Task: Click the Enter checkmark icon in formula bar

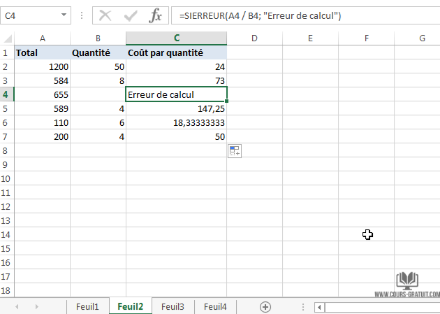Action: pos(131,15)
